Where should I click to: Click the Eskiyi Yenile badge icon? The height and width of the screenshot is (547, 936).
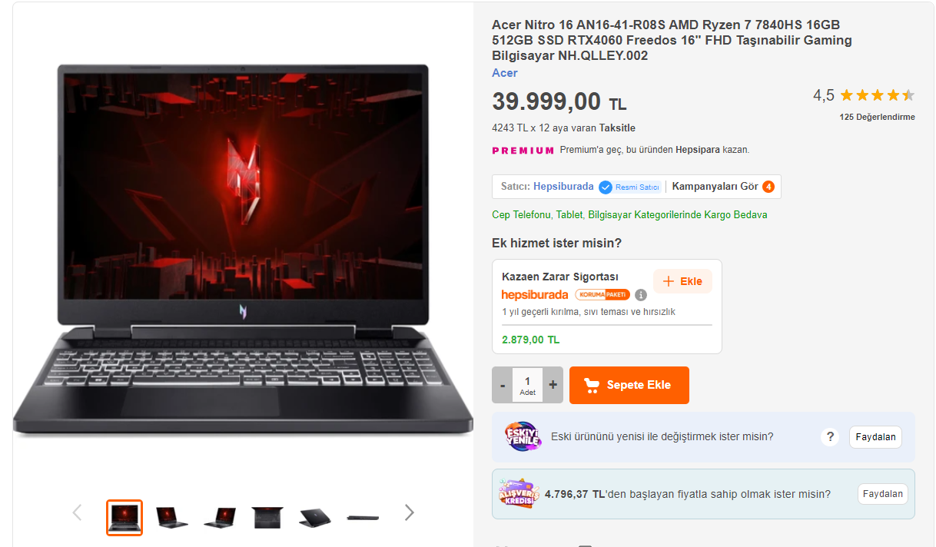pyautogui.click(x=523, y=436)
